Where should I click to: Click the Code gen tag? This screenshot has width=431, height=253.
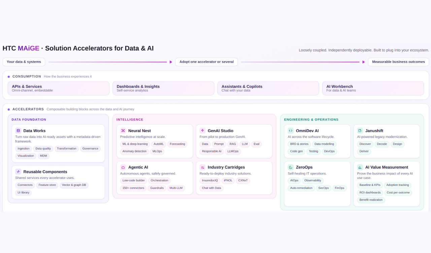point(296,151)
